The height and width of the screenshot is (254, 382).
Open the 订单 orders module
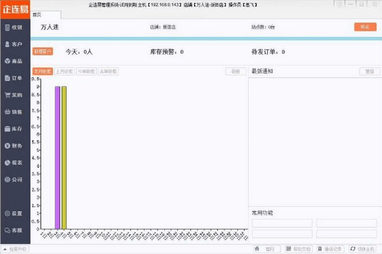[x=14, y=78]
